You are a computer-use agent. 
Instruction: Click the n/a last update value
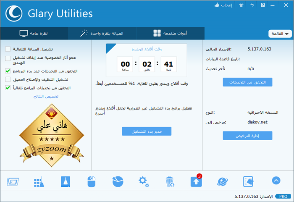pyautogui.click(x=250, y=68)
